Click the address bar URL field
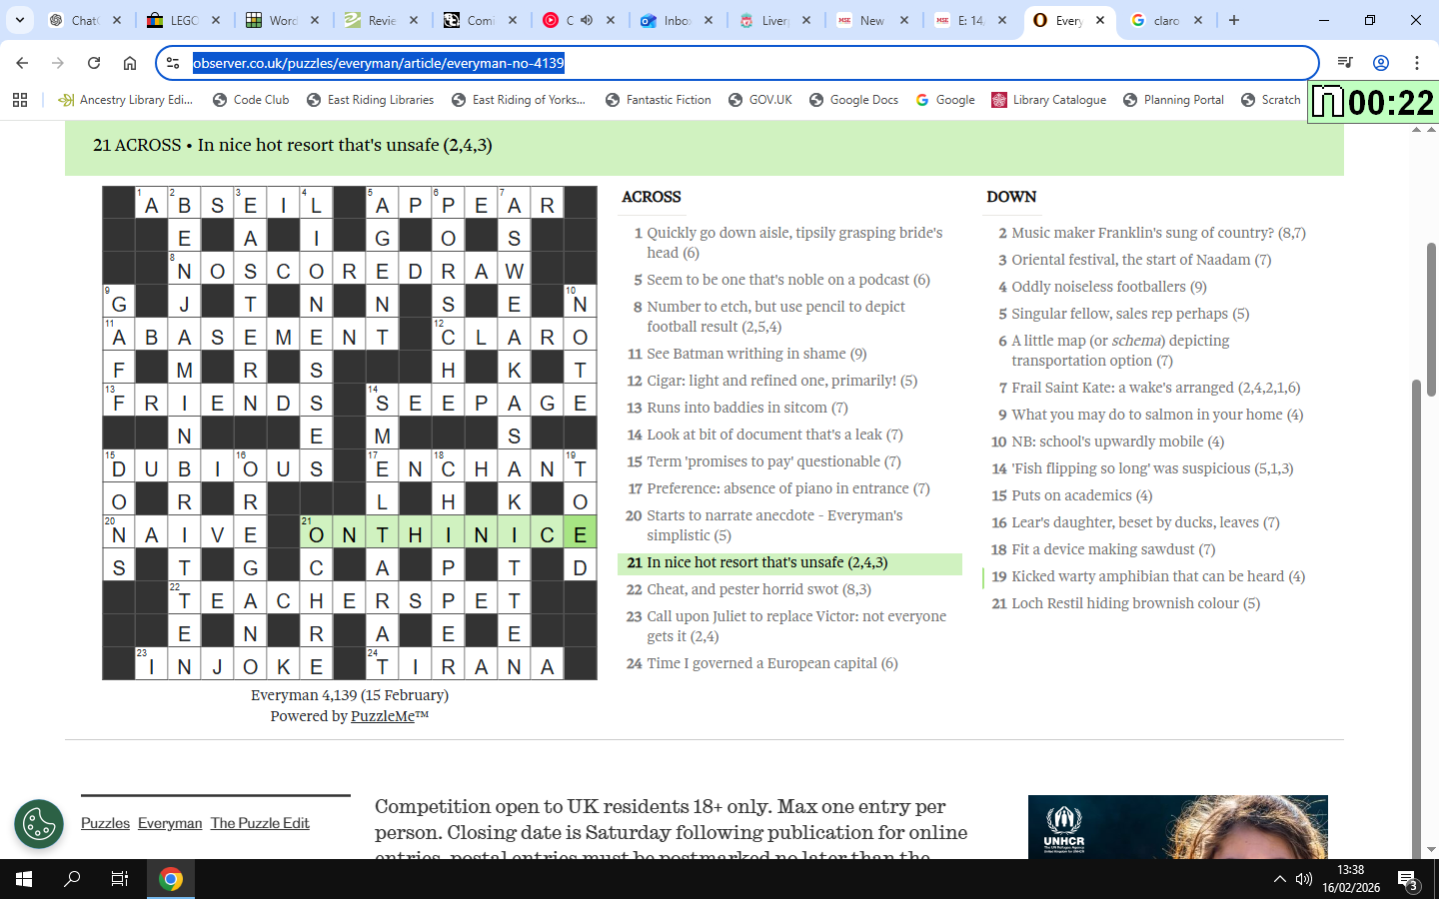1439x899 pixels. pyautogui.click(x=700, y=63)
